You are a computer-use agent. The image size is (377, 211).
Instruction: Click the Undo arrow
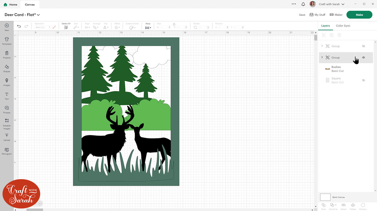click(x=19, y=26)
